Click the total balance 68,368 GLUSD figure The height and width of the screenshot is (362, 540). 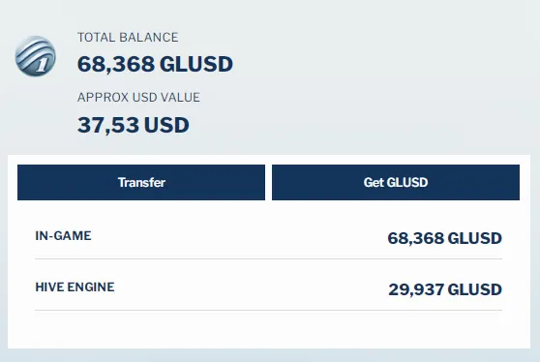click(155, 64)
